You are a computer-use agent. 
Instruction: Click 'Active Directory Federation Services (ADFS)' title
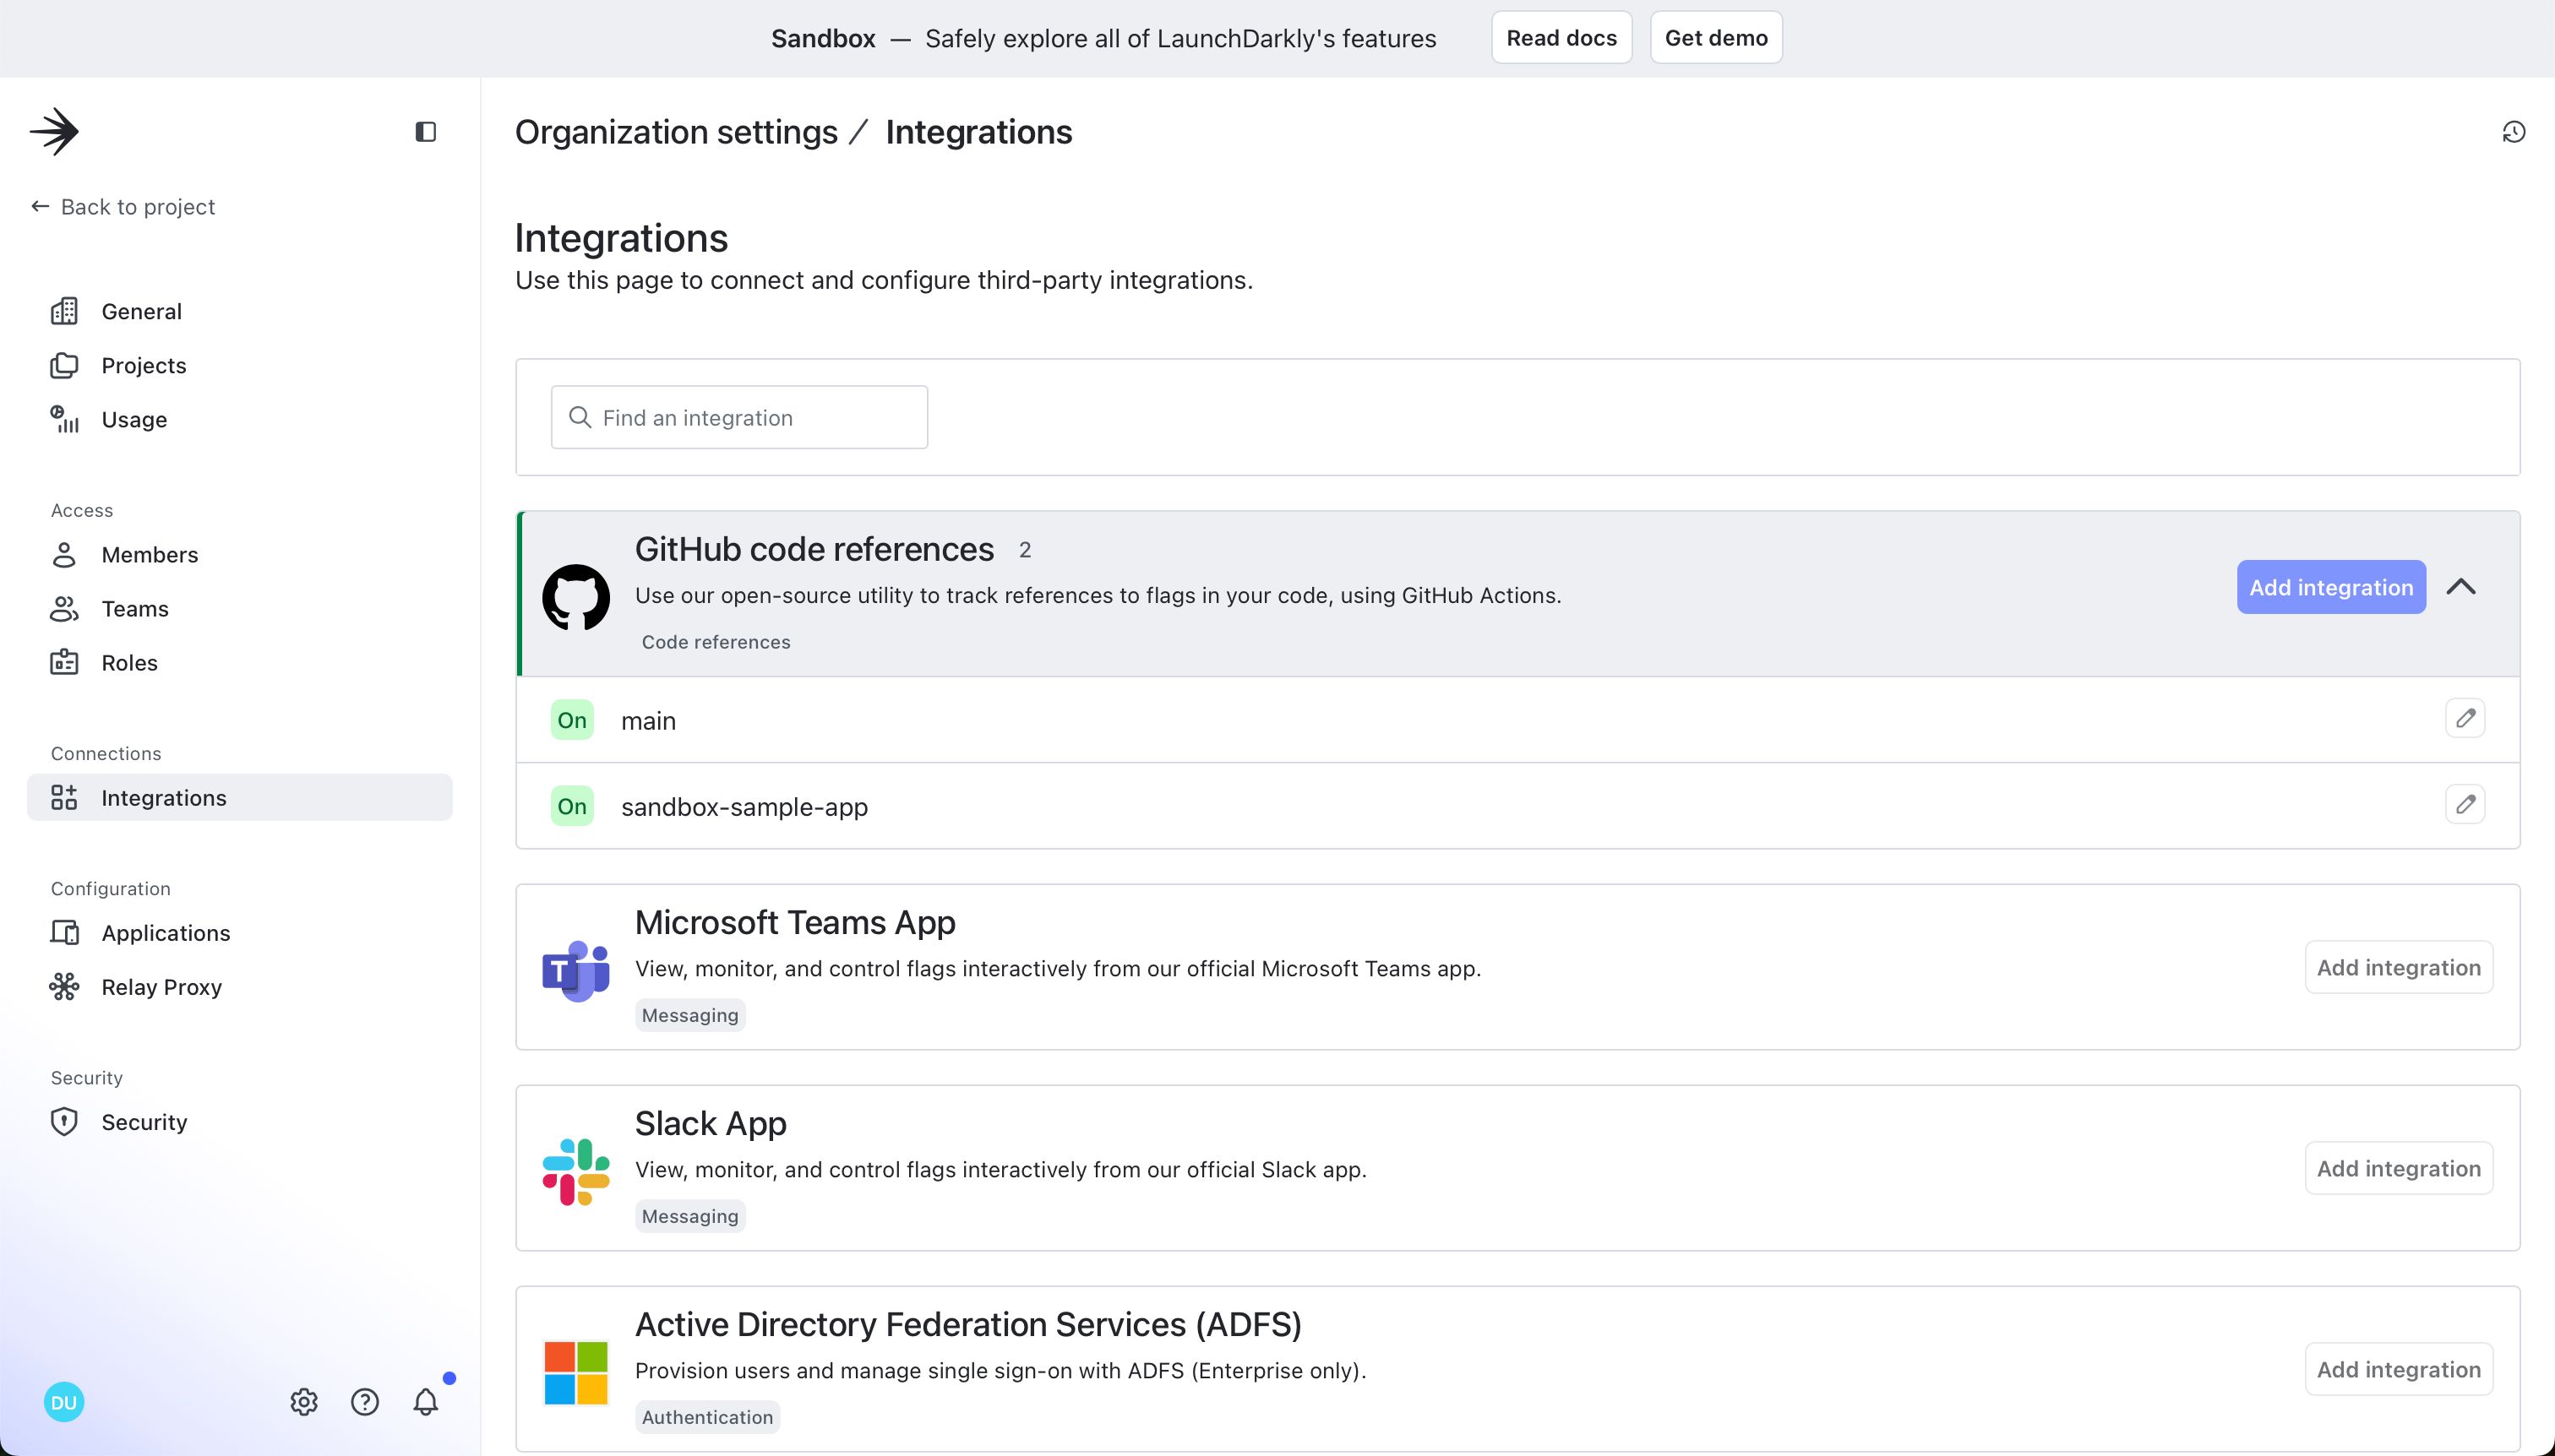[968, 1324]
